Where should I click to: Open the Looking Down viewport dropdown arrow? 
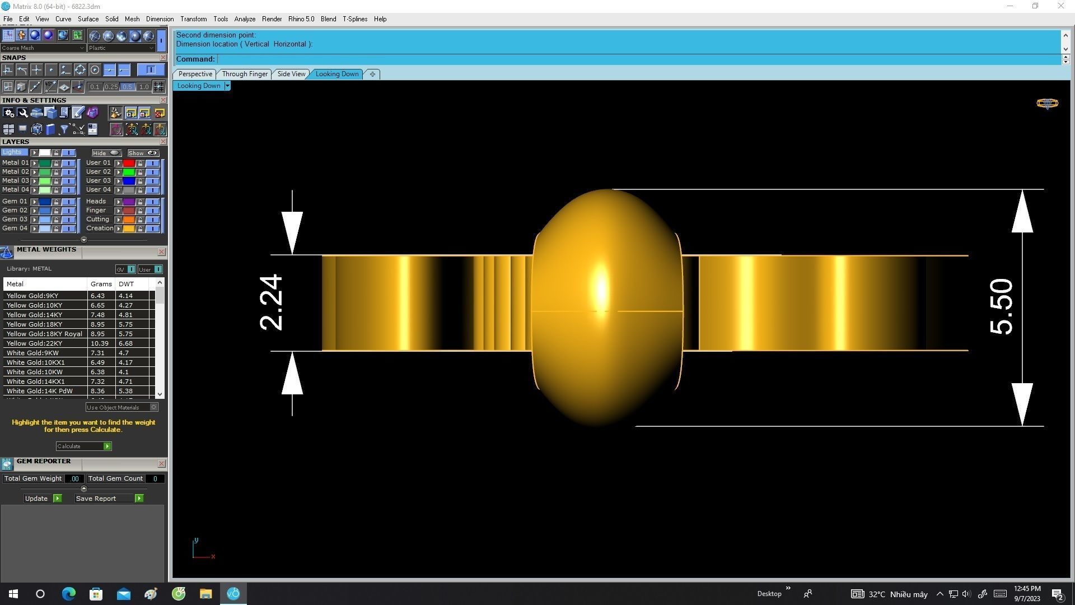[x=227, y=86]
